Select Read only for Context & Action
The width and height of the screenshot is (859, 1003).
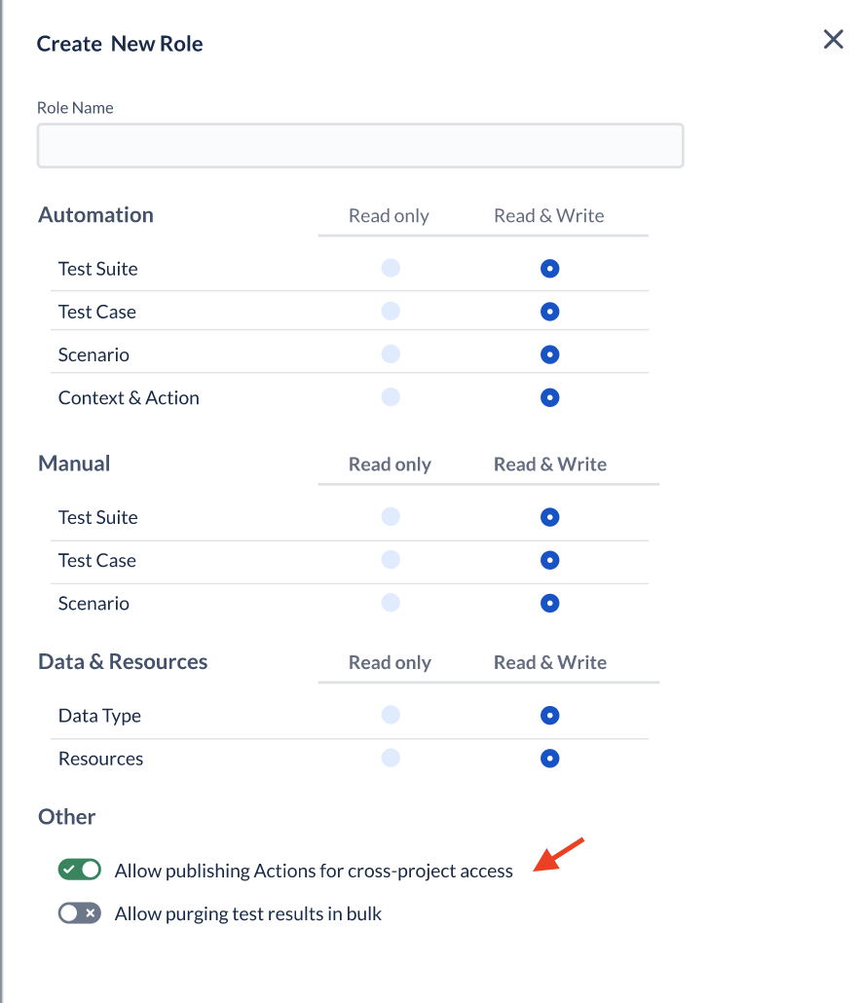(x=391, y=396)
